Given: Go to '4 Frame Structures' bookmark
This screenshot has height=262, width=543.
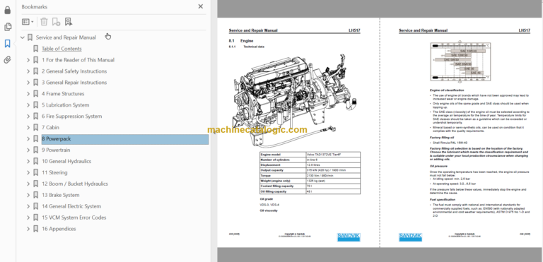Looking at the screenshot, I should click(x=63, y=94).
